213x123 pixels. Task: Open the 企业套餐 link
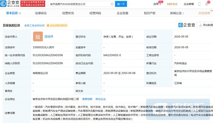(x=189, y=4)
